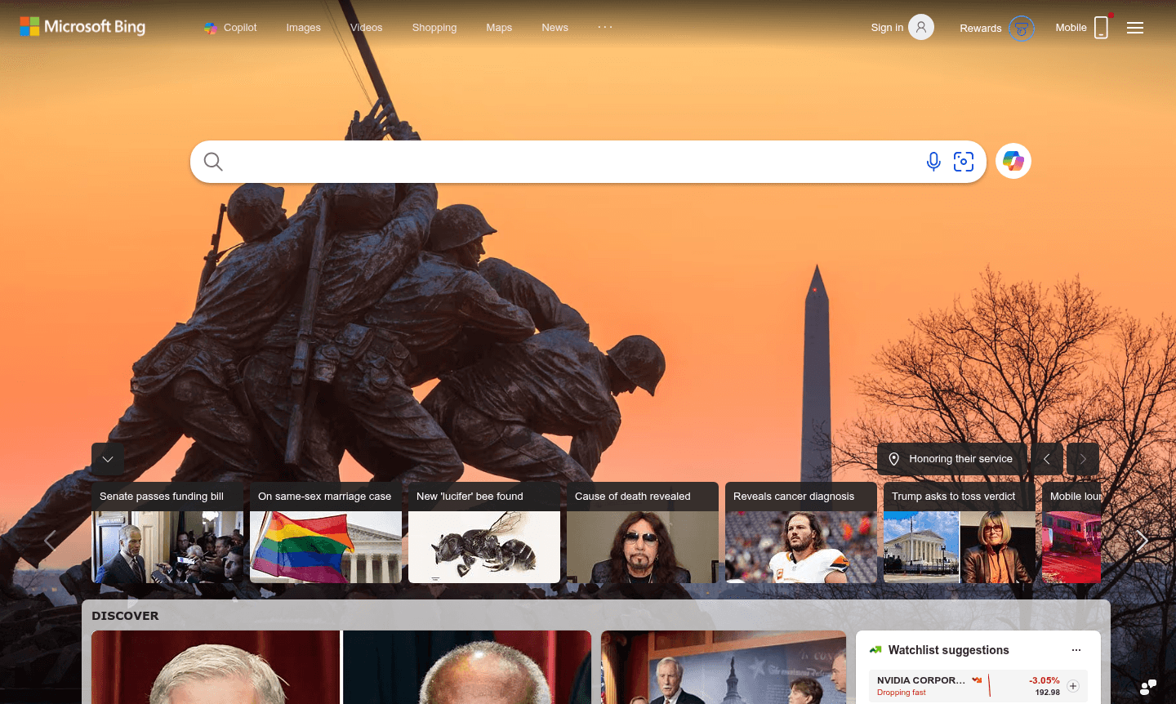Open visual search using the camera icon

(964, 161)
